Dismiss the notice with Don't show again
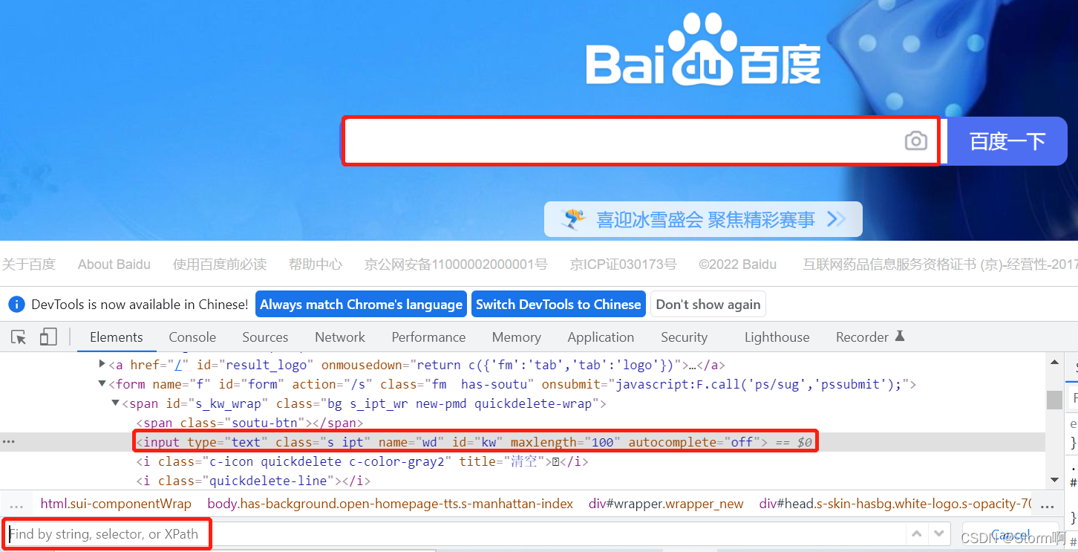 (708, 305)
